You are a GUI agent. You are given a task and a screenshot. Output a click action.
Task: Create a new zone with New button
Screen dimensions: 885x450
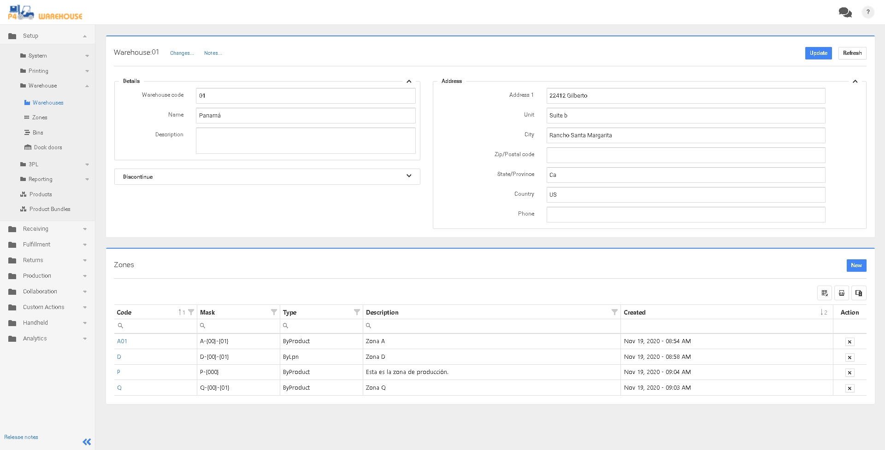click(856, 265)
